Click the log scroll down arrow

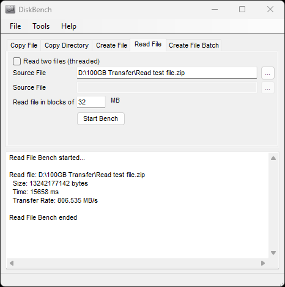tap(273, 253)
